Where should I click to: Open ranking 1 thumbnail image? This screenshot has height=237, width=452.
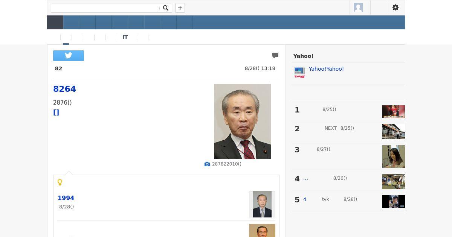tap(394, 112)
